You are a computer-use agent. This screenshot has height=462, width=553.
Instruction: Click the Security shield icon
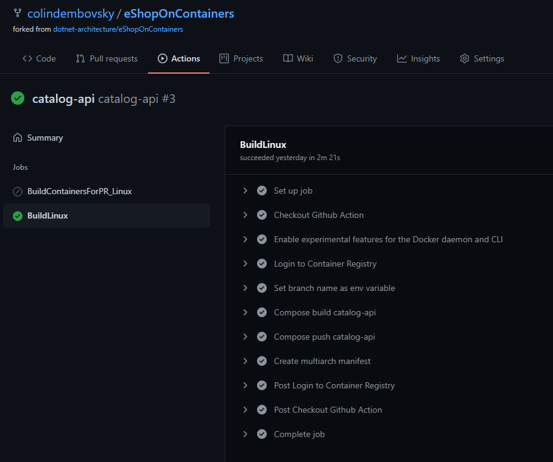coord(338,58)
